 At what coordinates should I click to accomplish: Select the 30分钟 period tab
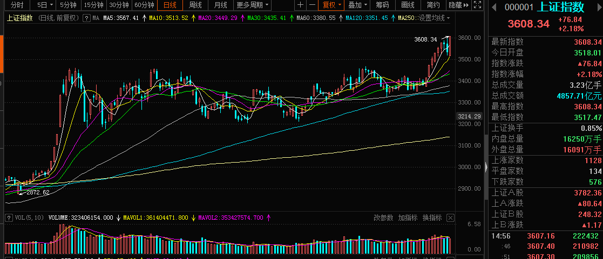click(119, 5)
